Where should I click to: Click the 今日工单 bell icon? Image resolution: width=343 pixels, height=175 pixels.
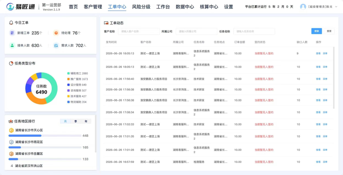pos(11,22)
